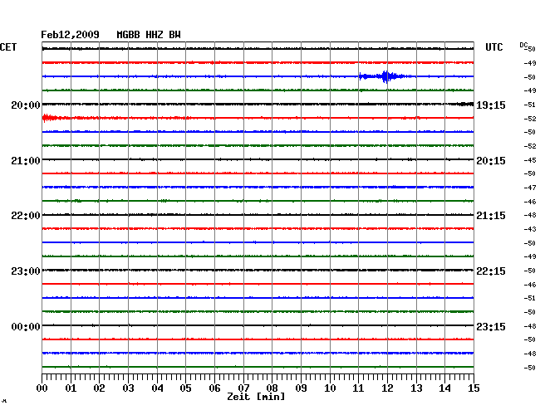Select minute 09 on the time axis
540x410 pixels.
[301, 388]
